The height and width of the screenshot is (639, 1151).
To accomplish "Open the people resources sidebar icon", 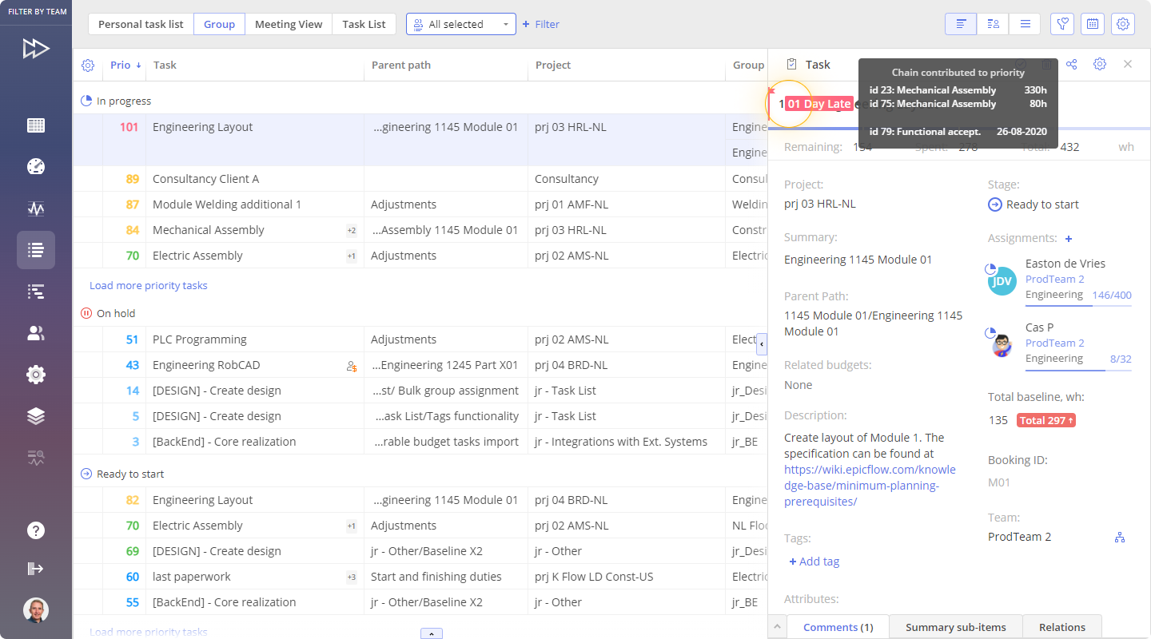I will point(36,333).
